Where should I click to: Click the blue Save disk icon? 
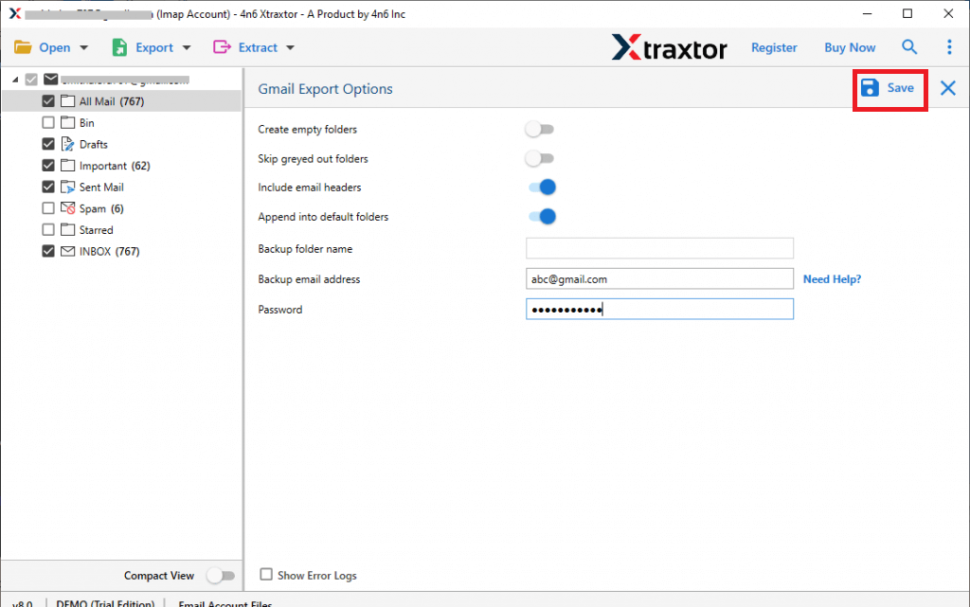[x=870, y=88]
